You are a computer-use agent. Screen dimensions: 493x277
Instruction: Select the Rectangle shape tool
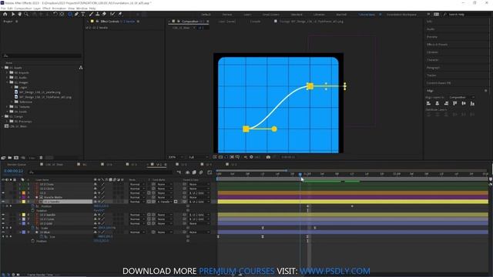pos(70,14)
